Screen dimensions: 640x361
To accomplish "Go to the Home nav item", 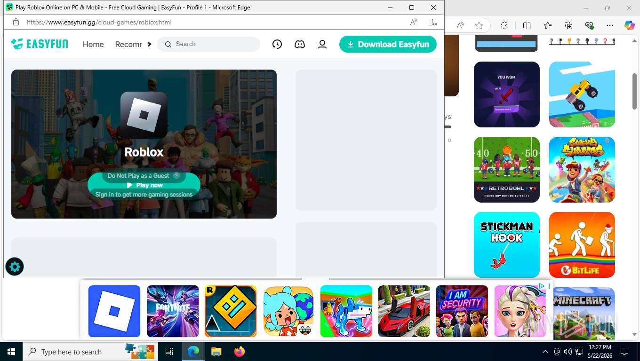I will (x=93, y=44).
